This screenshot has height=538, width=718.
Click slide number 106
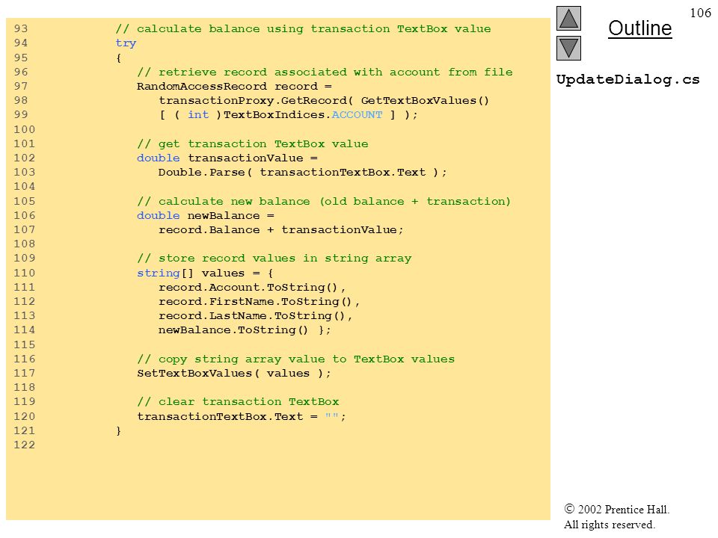[x=700, y=13]
